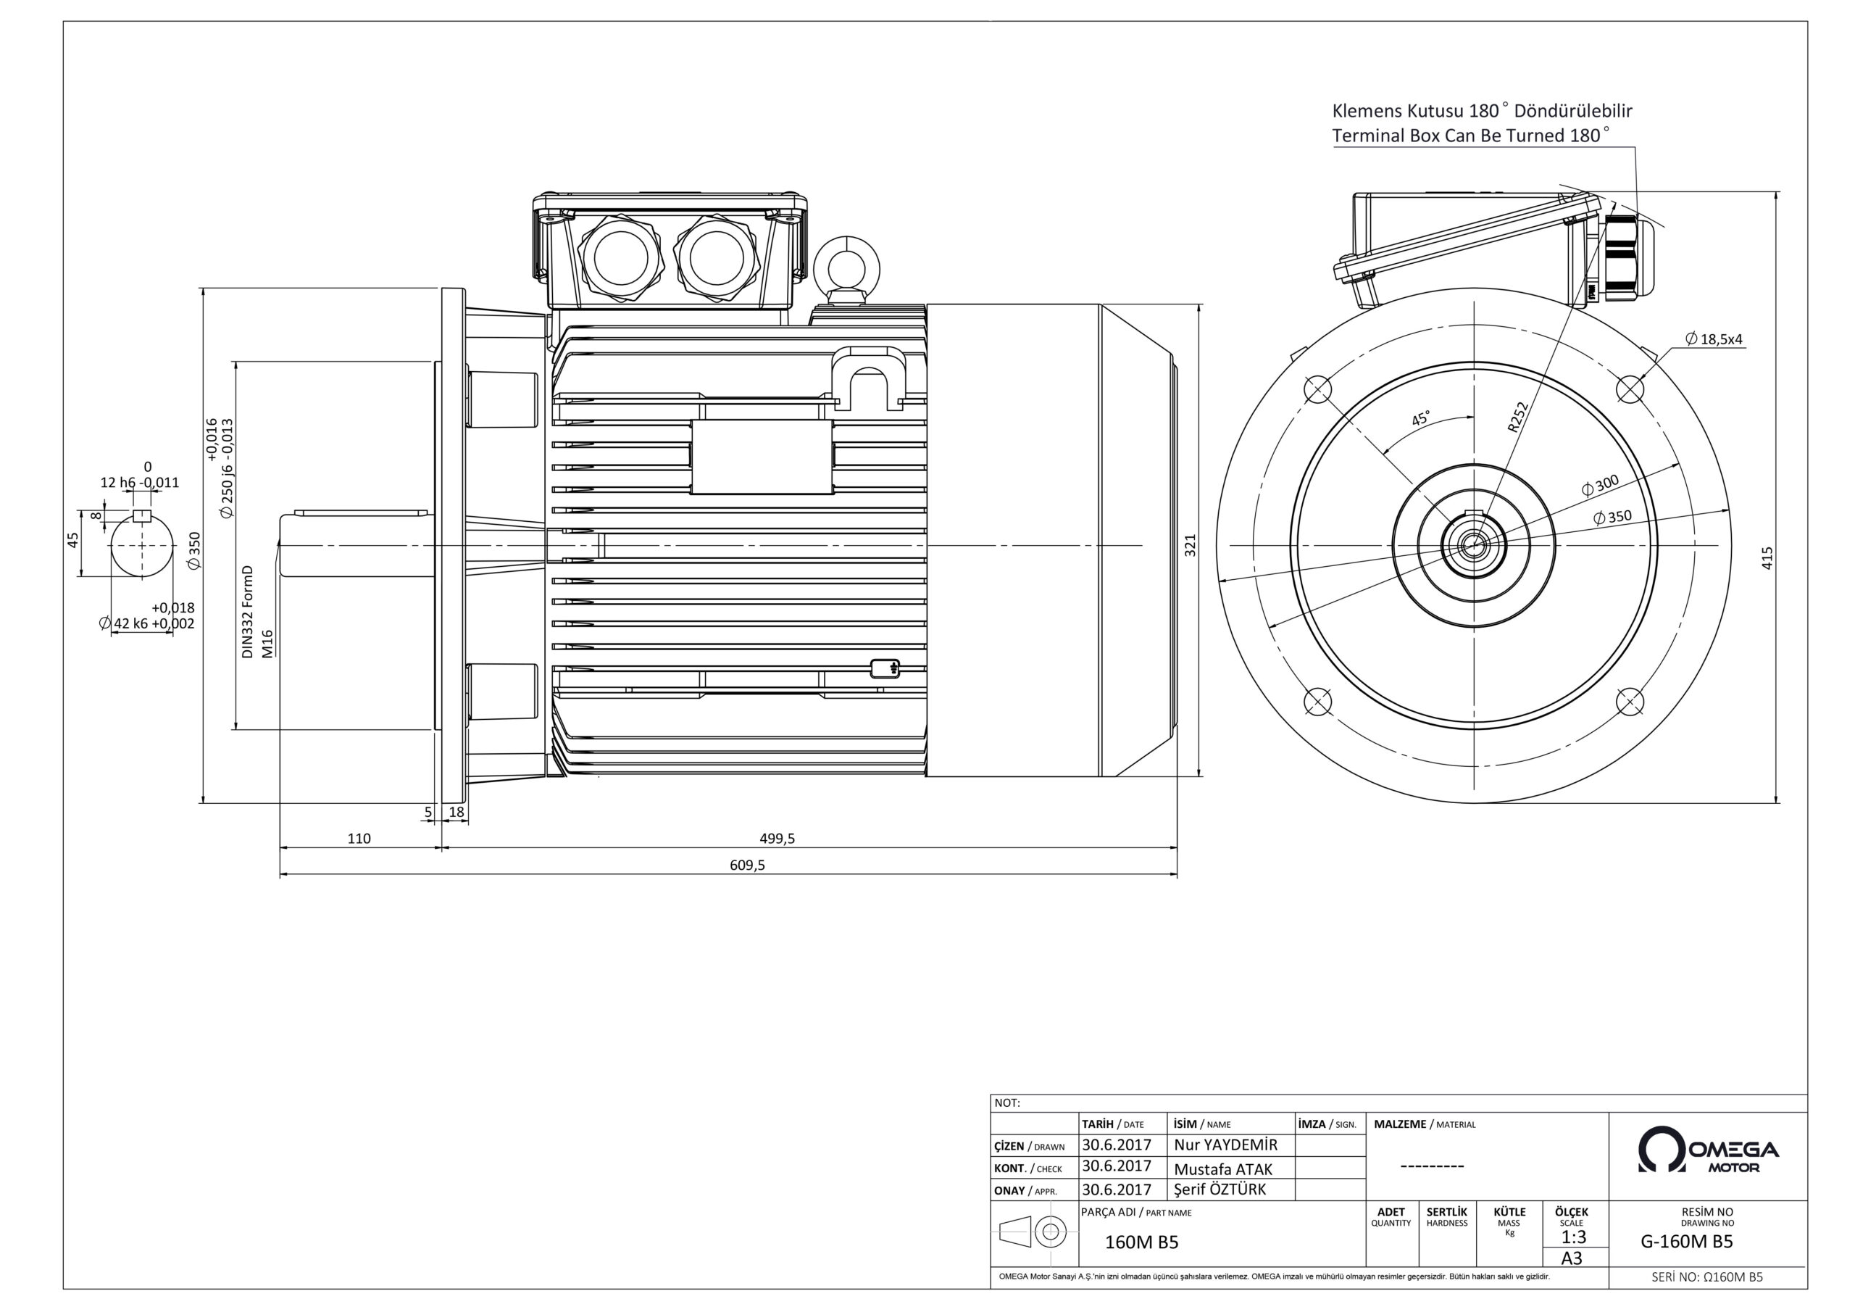Click the part name field 160M B5

[1141, 1242]
